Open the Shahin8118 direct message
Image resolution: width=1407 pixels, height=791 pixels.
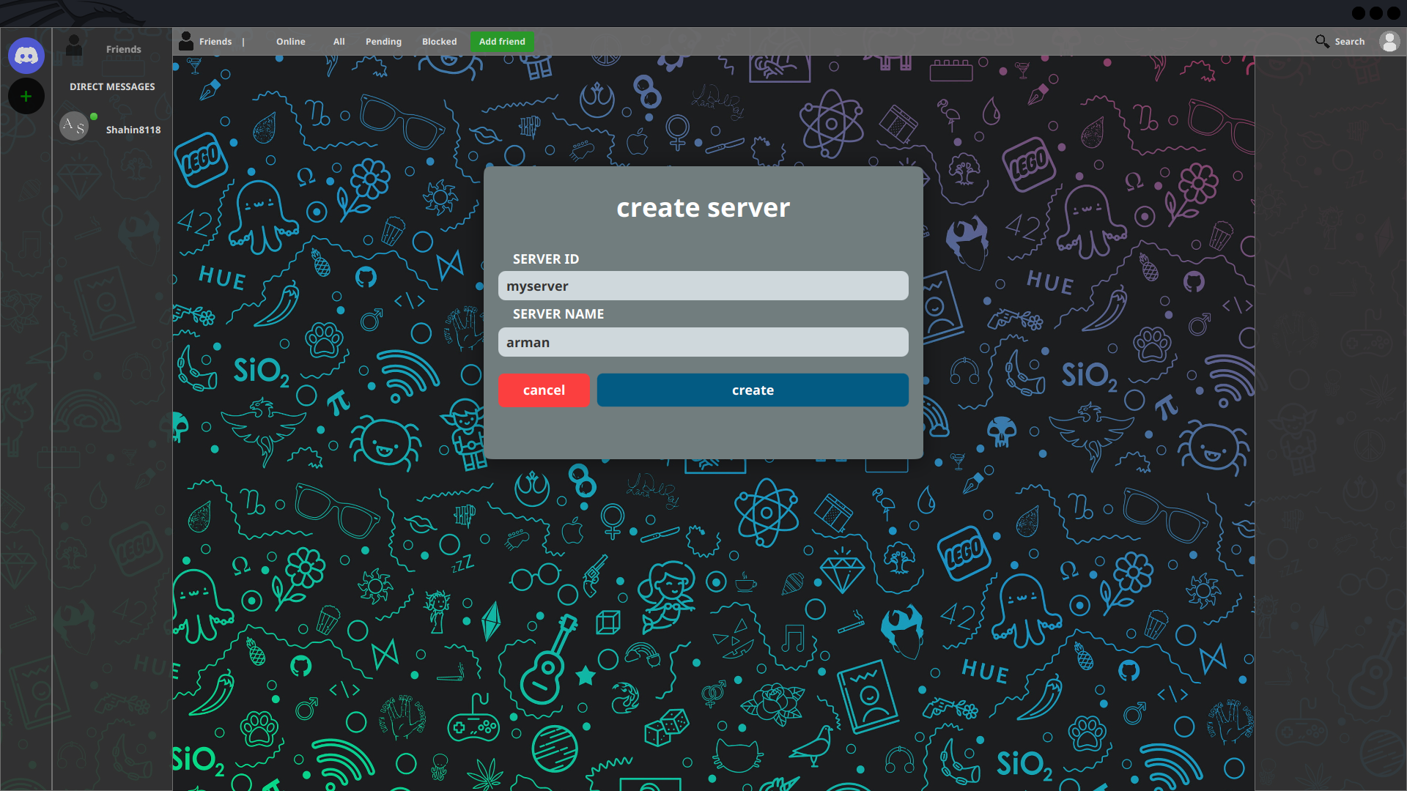pyautogui.click(x=133, y=130)
